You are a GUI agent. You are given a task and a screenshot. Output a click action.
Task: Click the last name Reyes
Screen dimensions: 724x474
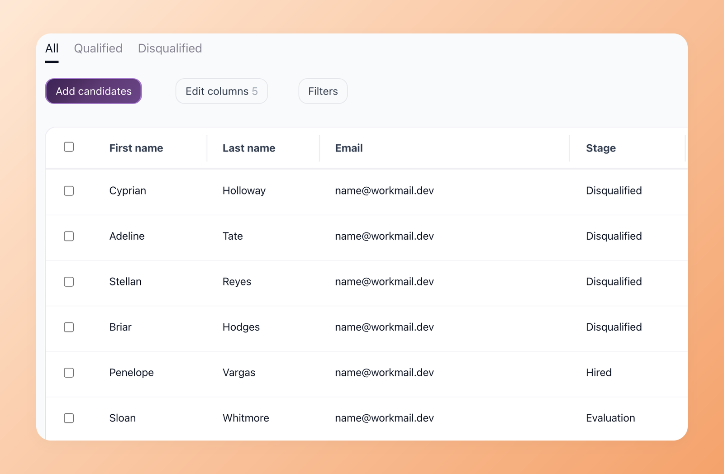point(237,282)
